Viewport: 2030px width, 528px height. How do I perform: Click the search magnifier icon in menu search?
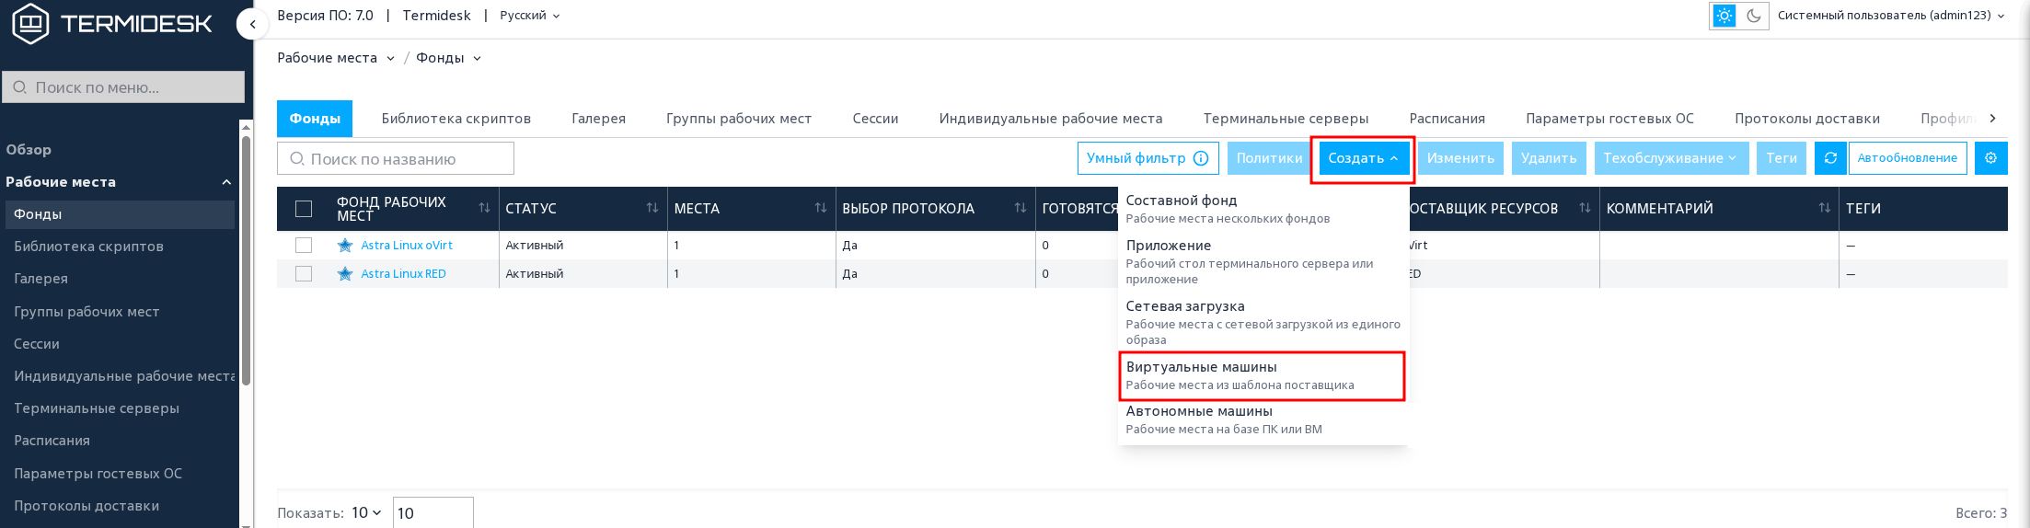(x=20, y=87)
